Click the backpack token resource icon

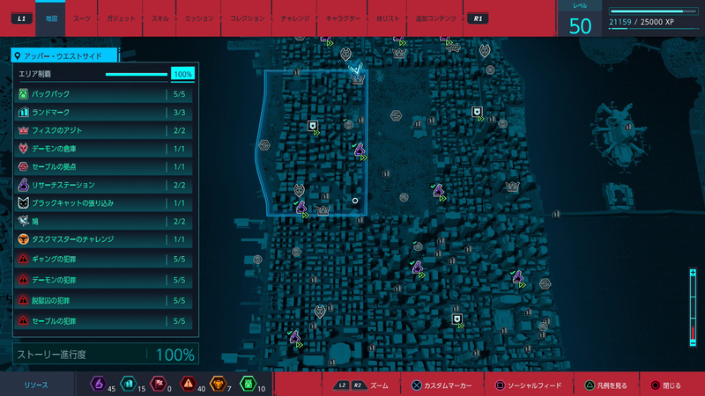pos(248,384)
